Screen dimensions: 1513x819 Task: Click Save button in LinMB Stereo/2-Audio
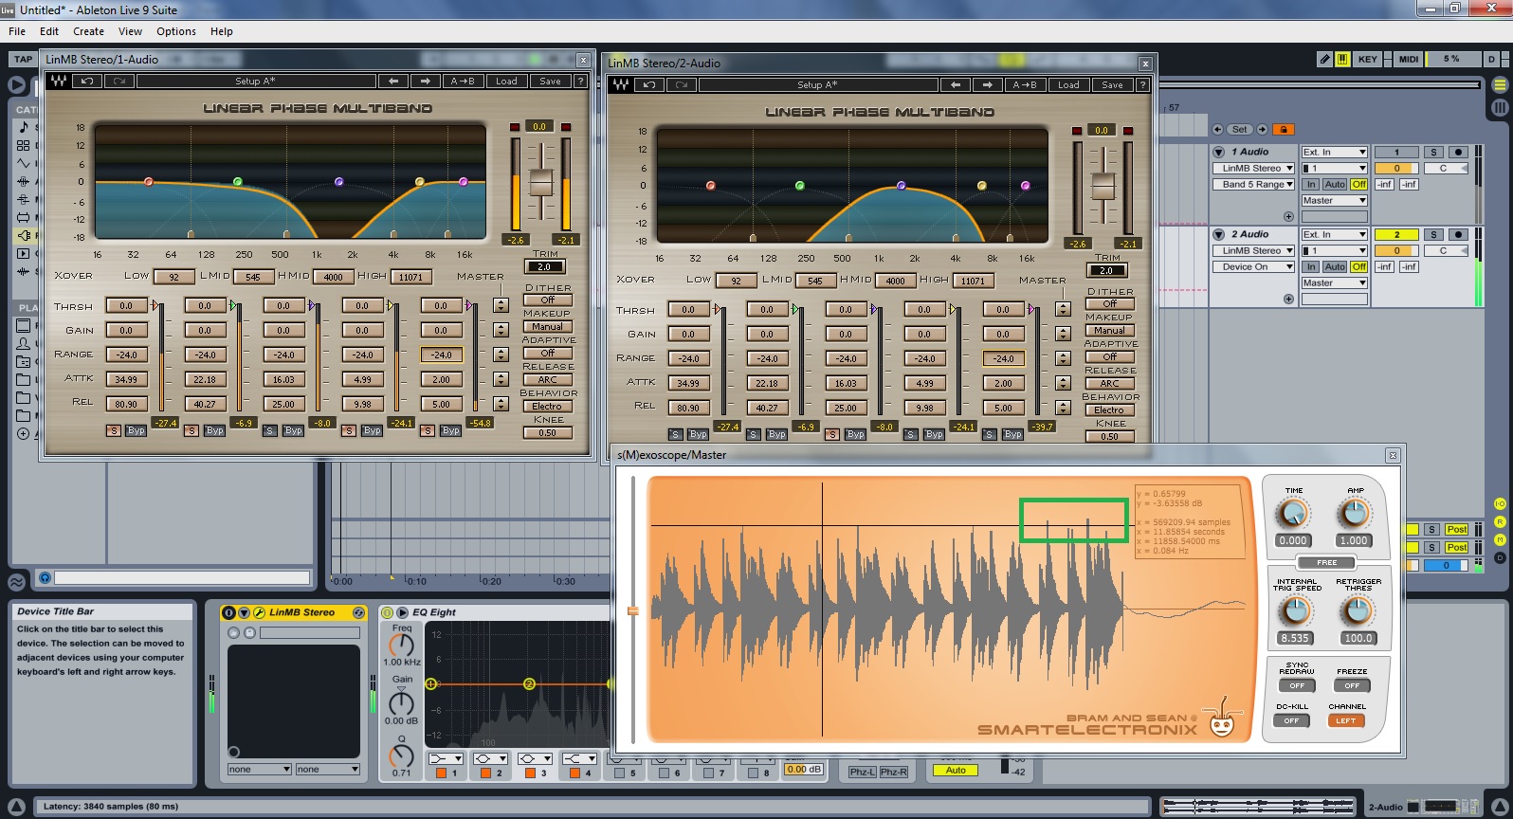[x=1112, y=85]
